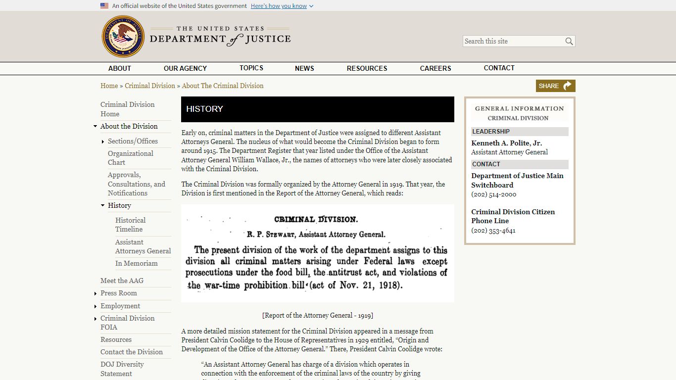Screen dimensions: 676x380
Task: Open Press Room sidebar link
Action: tap(118, 293)
